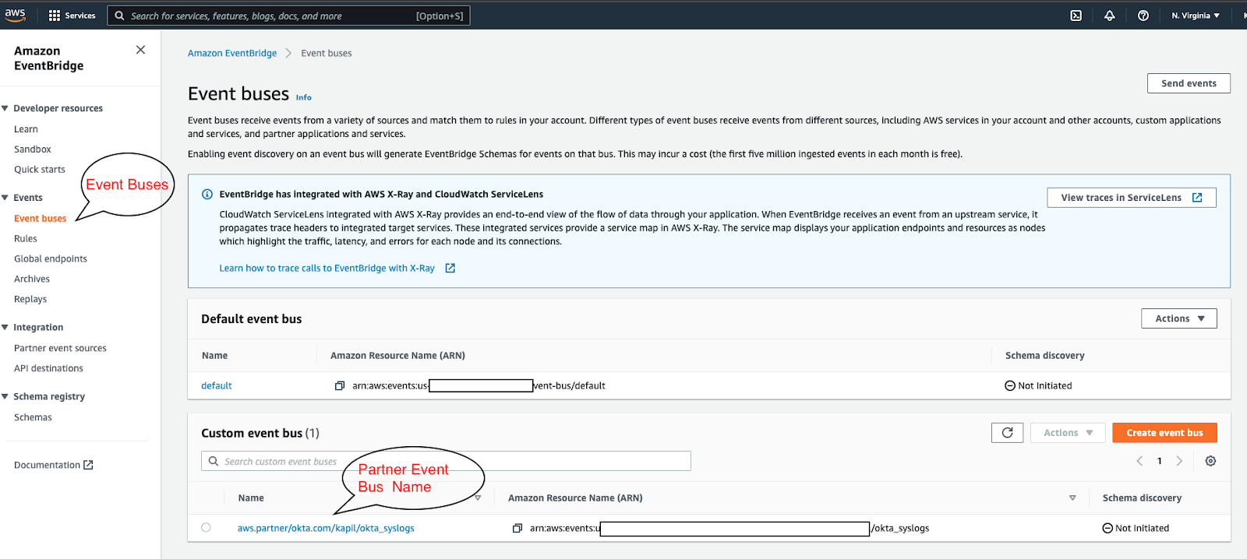Open Archives in the sidebar

pyautogui.click(x=32, y=279)
